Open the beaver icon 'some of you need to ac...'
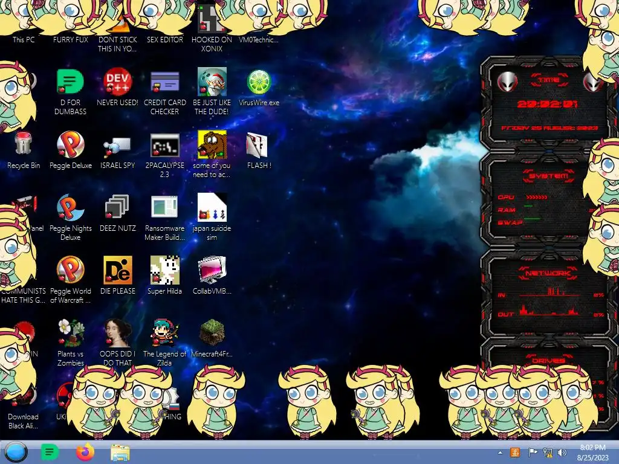Viewport: 619px width, 464px height. (x=212, y=144)
